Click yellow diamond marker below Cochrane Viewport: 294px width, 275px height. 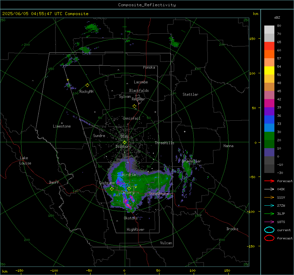[x=112, y=189]
